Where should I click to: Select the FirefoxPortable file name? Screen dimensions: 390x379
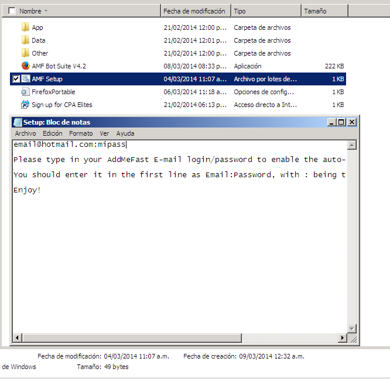[x=53, y=92]
